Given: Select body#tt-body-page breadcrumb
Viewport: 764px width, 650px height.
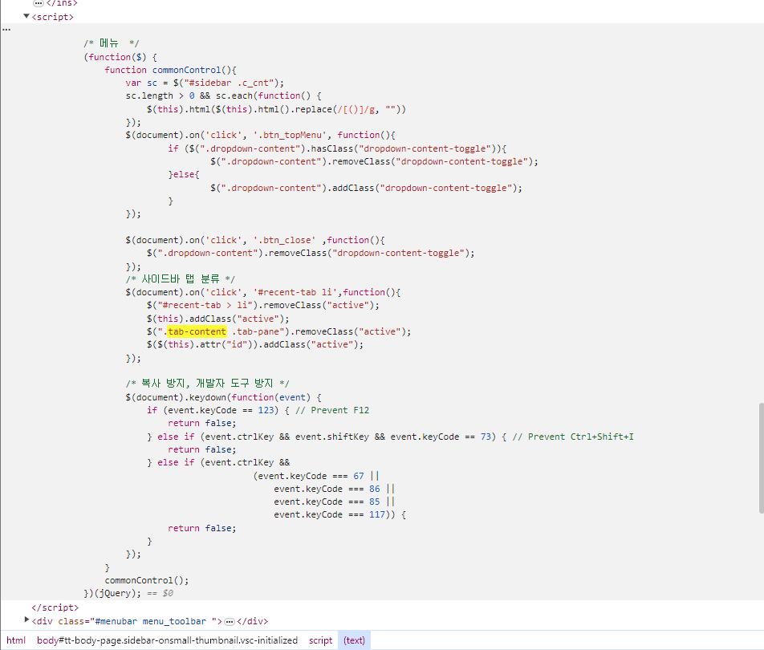Looking at the screenshot, I should tap(167, 640).
